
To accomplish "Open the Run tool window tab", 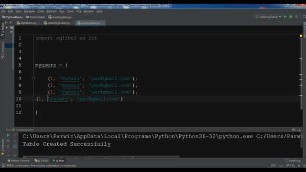I will [x=58, y=161].
